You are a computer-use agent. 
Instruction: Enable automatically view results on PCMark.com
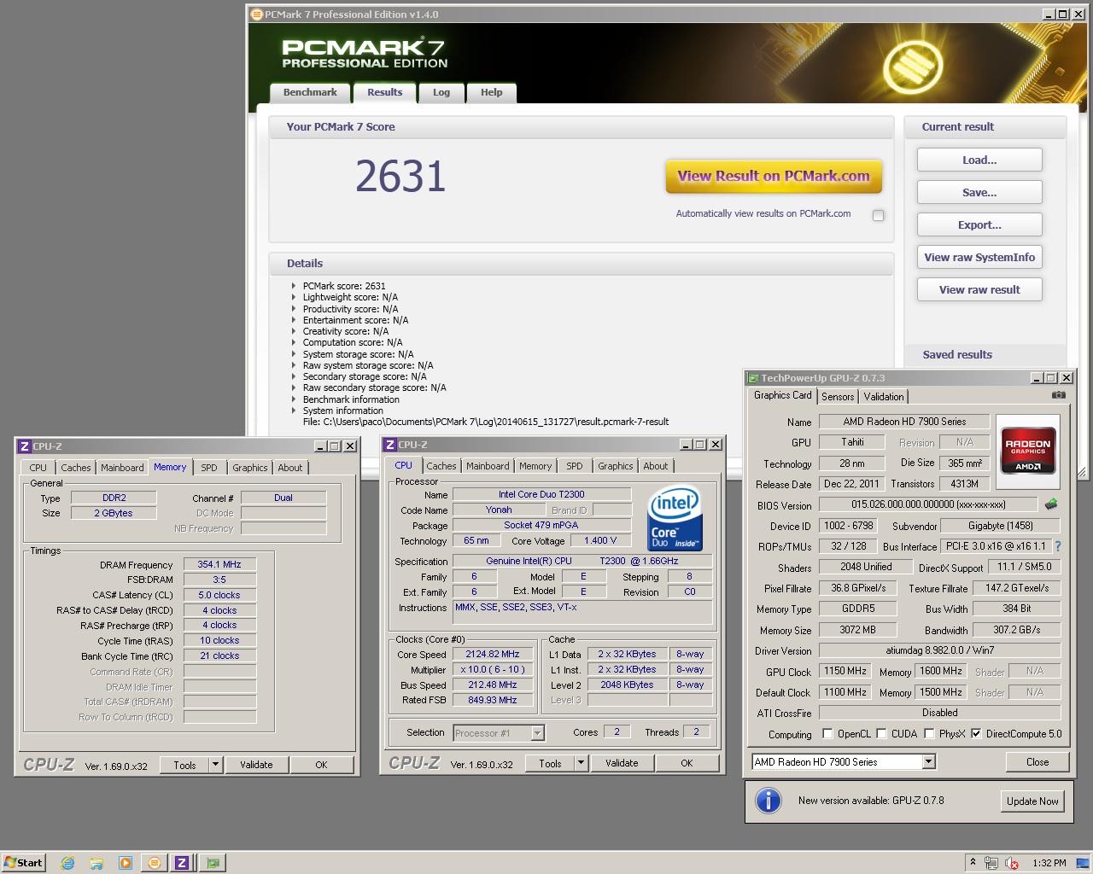pos(878,215)
